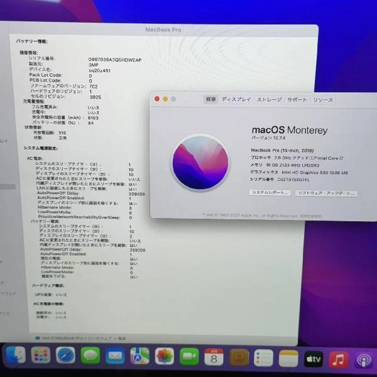Click the macOS Monterey round logo

200,163
